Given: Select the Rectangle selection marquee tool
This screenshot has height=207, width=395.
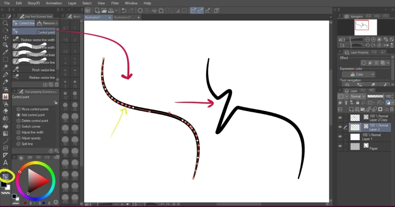Looking at the screenshot, I should tap(5, 59).
